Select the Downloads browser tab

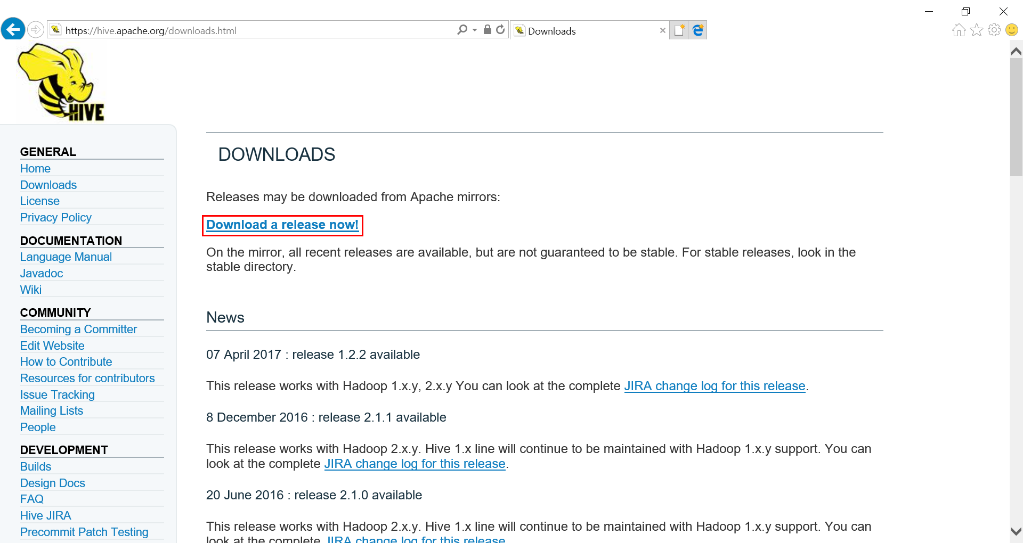pyautogui.click(x=590, y=30)
